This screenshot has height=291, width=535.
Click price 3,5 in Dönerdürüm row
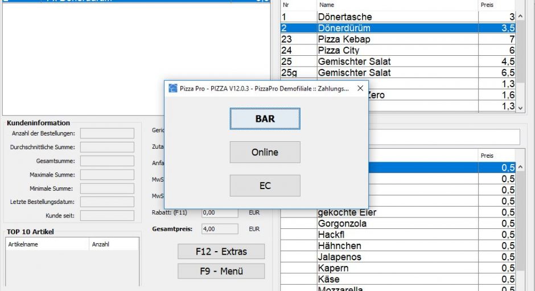pos(508,28)
